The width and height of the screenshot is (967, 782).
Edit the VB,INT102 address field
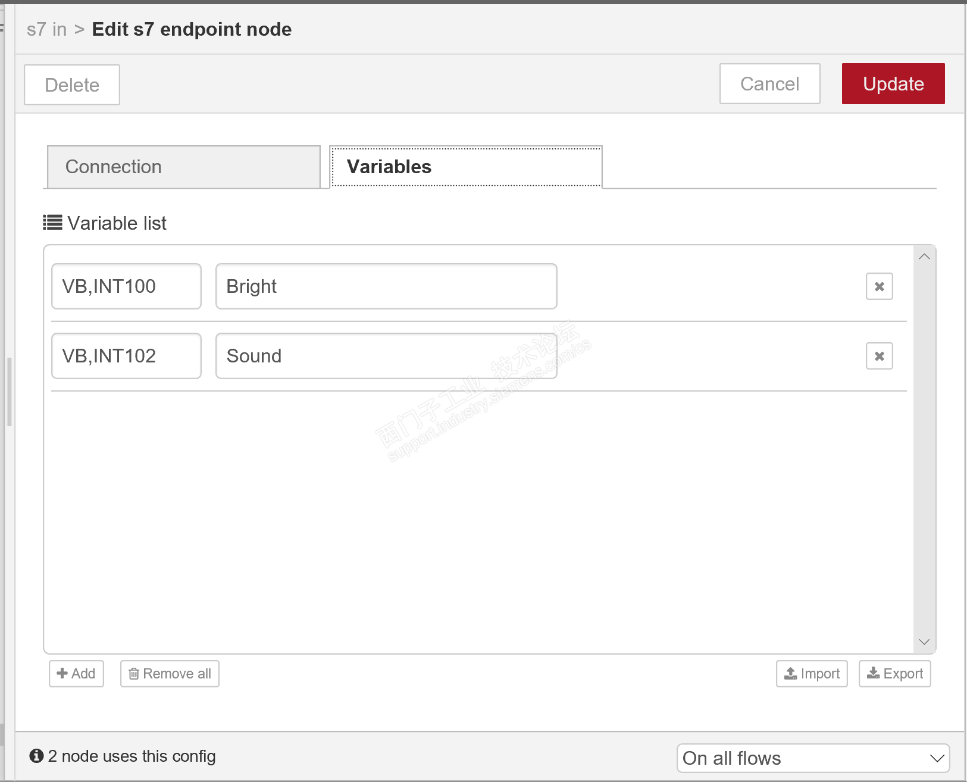[126, 356]
